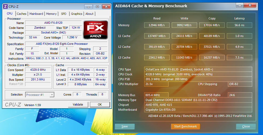Viewport: 263px width, 135px height.
Task: Click L1 Cache Read value 137497 MB/s
Action: click(157, 36)
